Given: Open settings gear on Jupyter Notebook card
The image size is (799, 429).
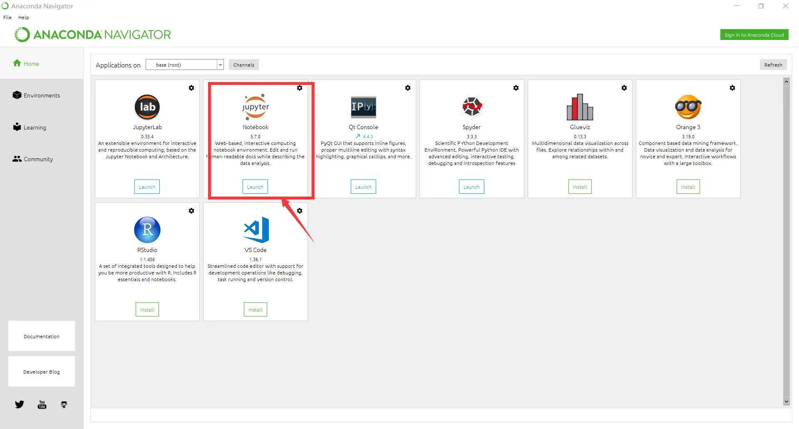Looking at the screenshot, I should [x=300, y=88].
